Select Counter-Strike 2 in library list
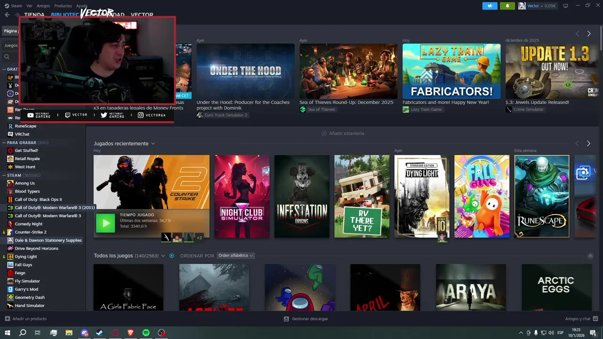The image size is (603, 339). click(x=31, y=232)
